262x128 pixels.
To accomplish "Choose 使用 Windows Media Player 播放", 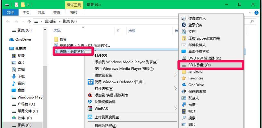I will 124,68.
